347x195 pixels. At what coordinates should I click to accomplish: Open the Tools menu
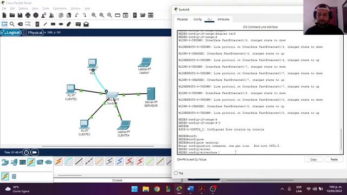46,9
